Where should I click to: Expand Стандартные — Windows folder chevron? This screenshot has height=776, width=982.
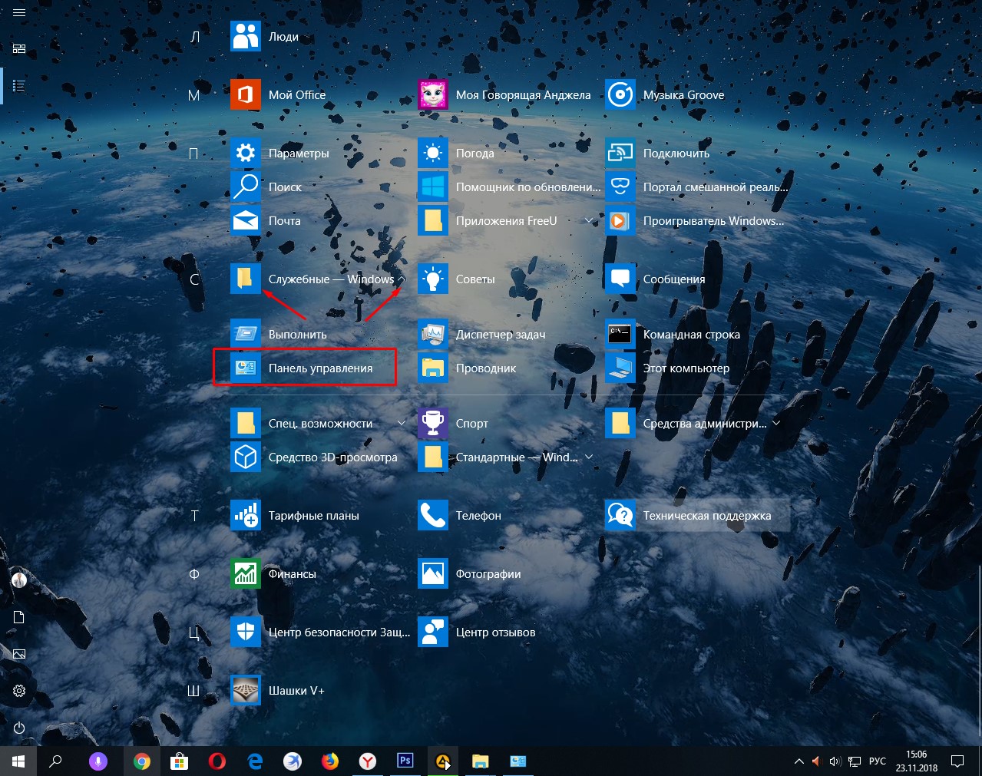tap(589, 457)
